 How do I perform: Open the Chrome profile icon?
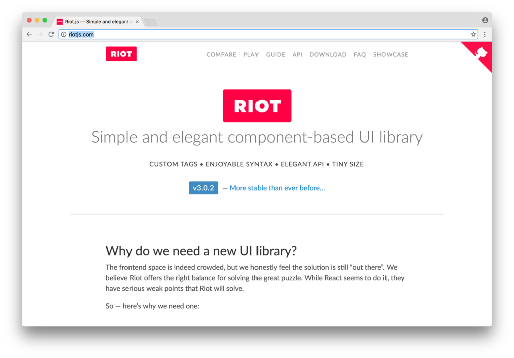point(485,20)
